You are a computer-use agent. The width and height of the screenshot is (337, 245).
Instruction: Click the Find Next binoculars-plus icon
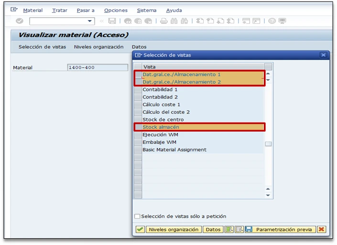click(185, 21)
